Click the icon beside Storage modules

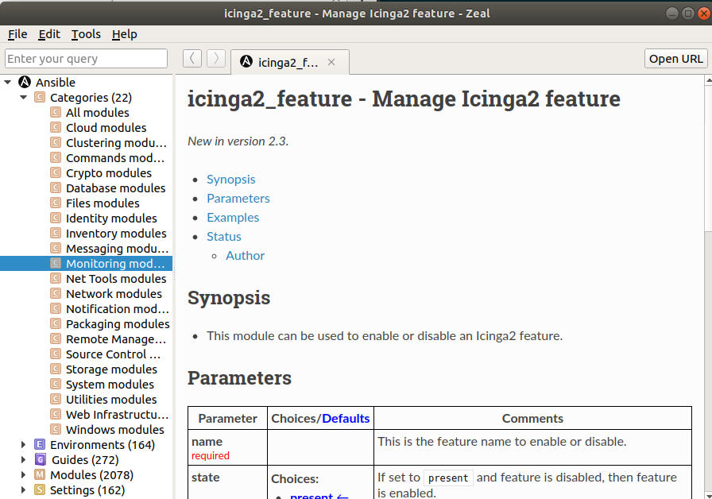56,369
